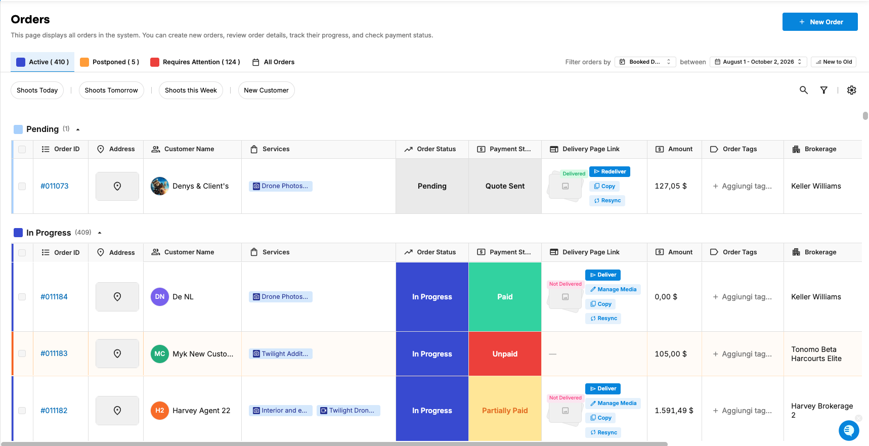
Task: Click the DN avatar for De NL
Action: (160, 297)
